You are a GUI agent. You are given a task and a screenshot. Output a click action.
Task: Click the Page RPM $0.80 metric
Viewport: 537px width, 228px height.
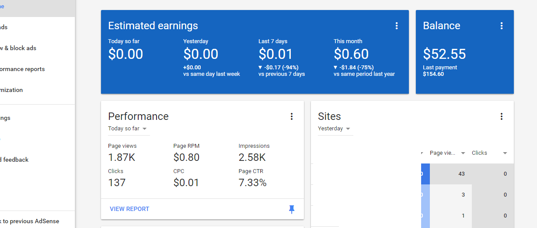(x=186, y=157)
